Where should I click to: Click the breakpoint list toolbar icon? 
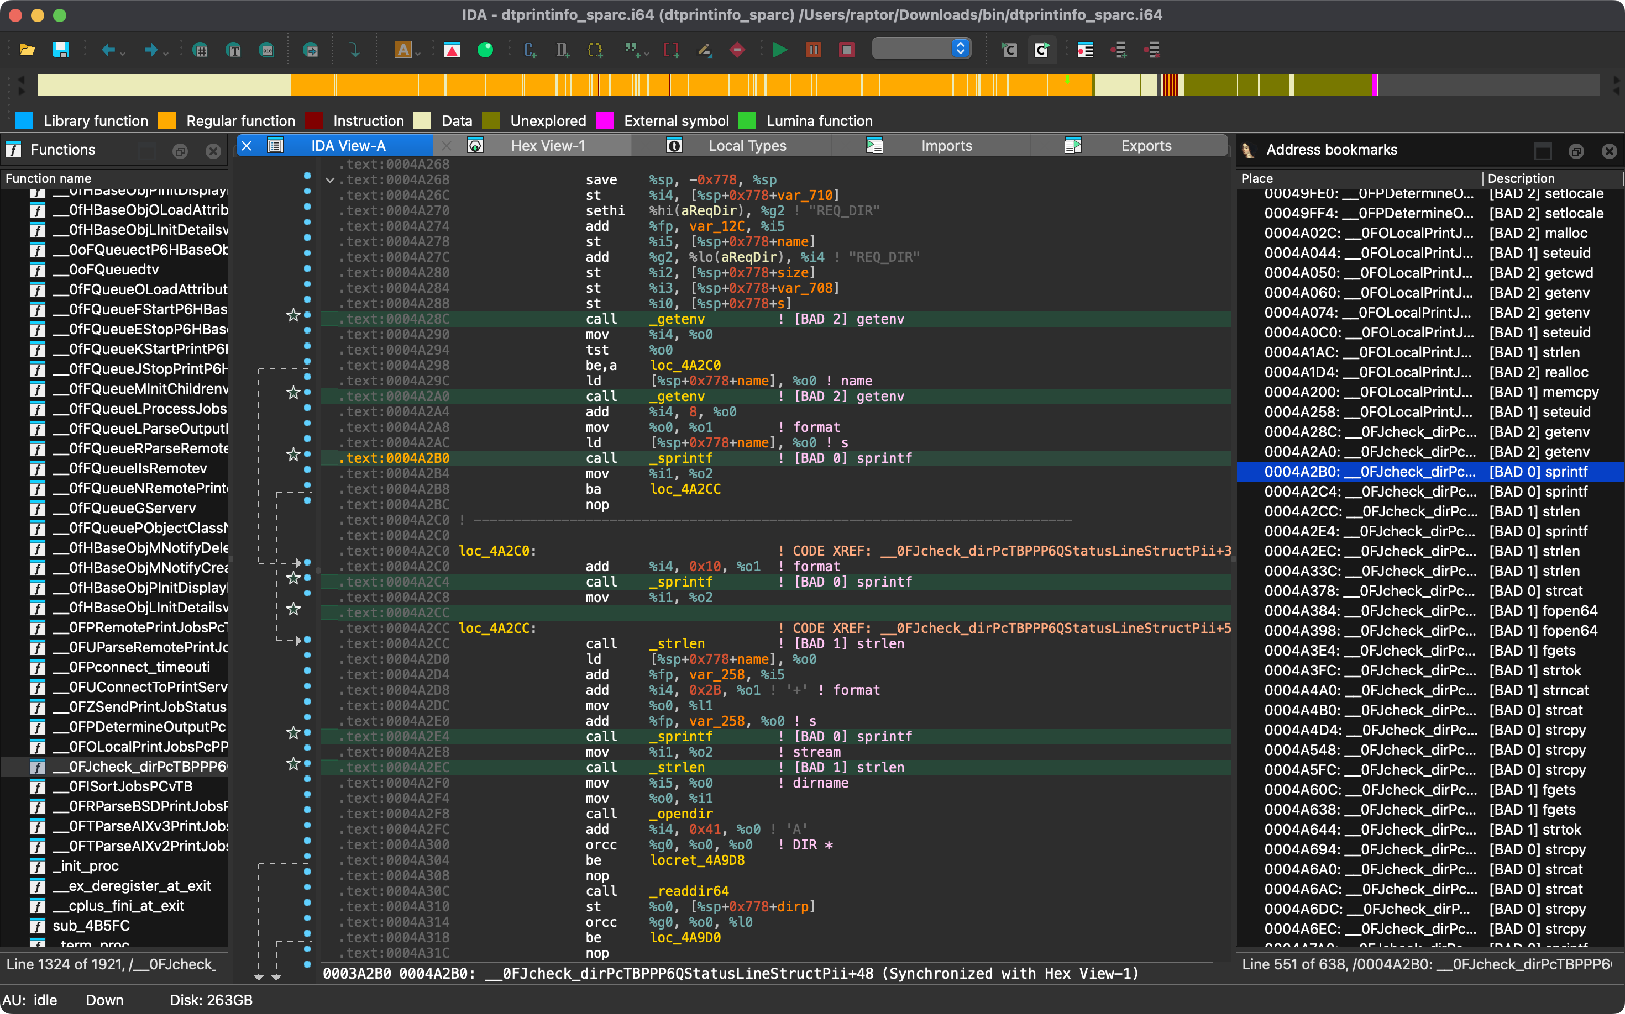click(1084, 50)
